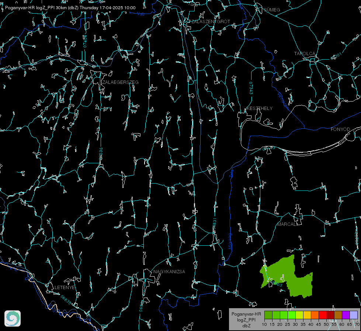
Task: Click the MARCALI town label
Action: [x=287, y=224]
